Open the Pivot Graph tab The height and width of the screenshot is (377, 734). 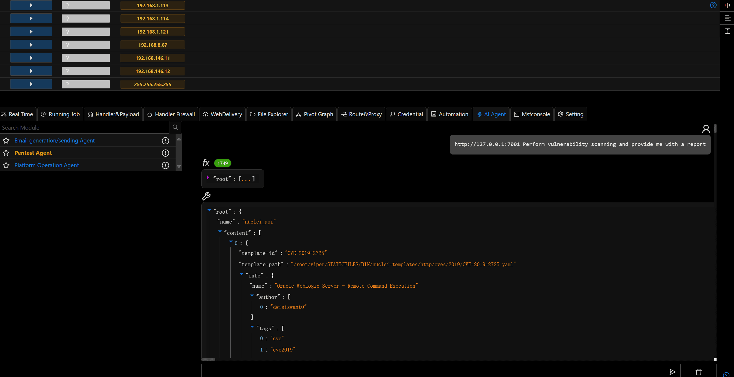click(x=314, y=114)
